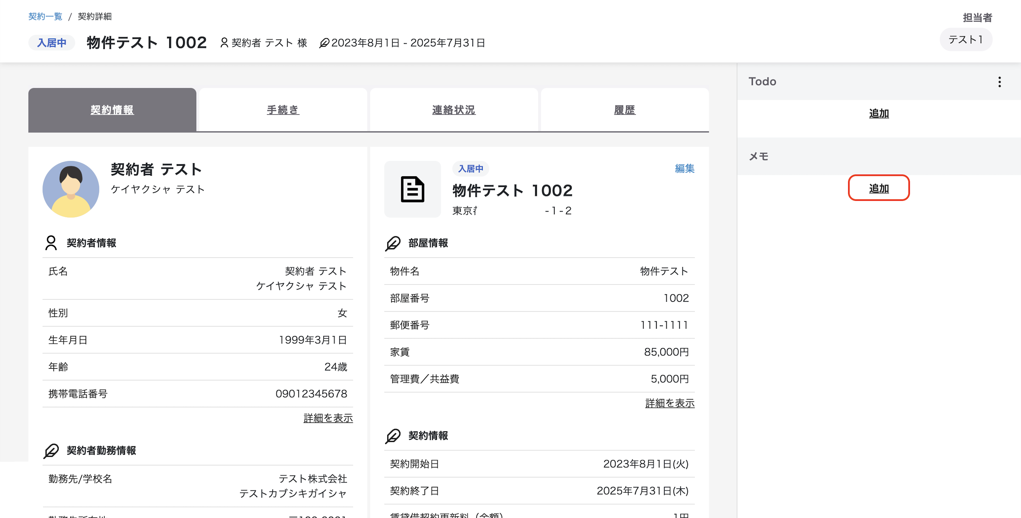Click the 家賃 value 85,000円
The width and height of the screenshot is (1021, 518).
coord(666,352)
